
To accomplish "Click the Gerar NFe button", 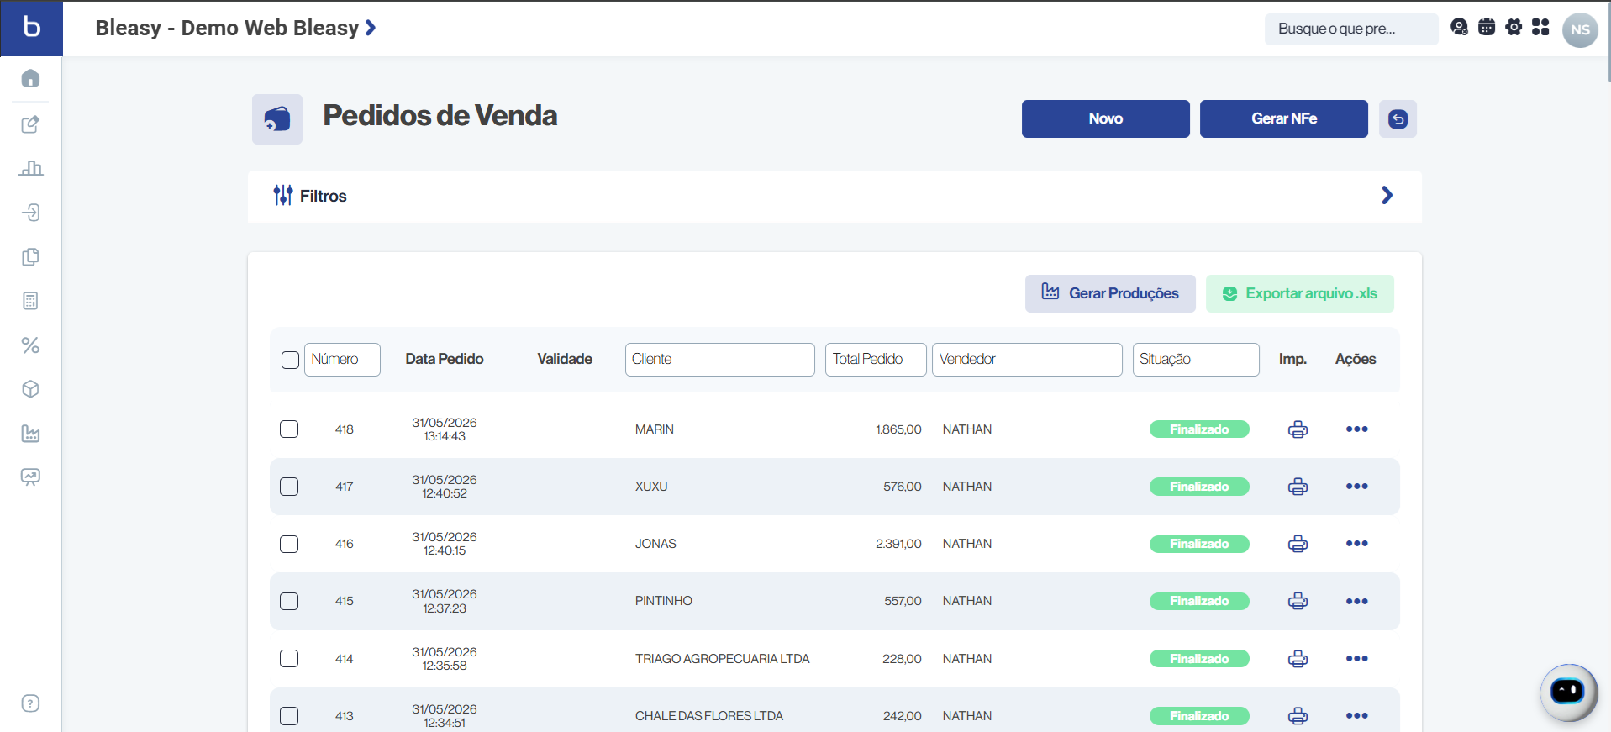I will point(1284,118).
